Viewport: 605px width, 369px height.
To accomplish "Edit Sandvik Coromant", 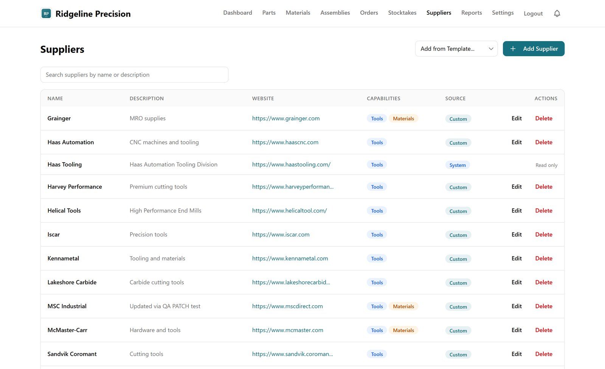I will tap(517, 354).
